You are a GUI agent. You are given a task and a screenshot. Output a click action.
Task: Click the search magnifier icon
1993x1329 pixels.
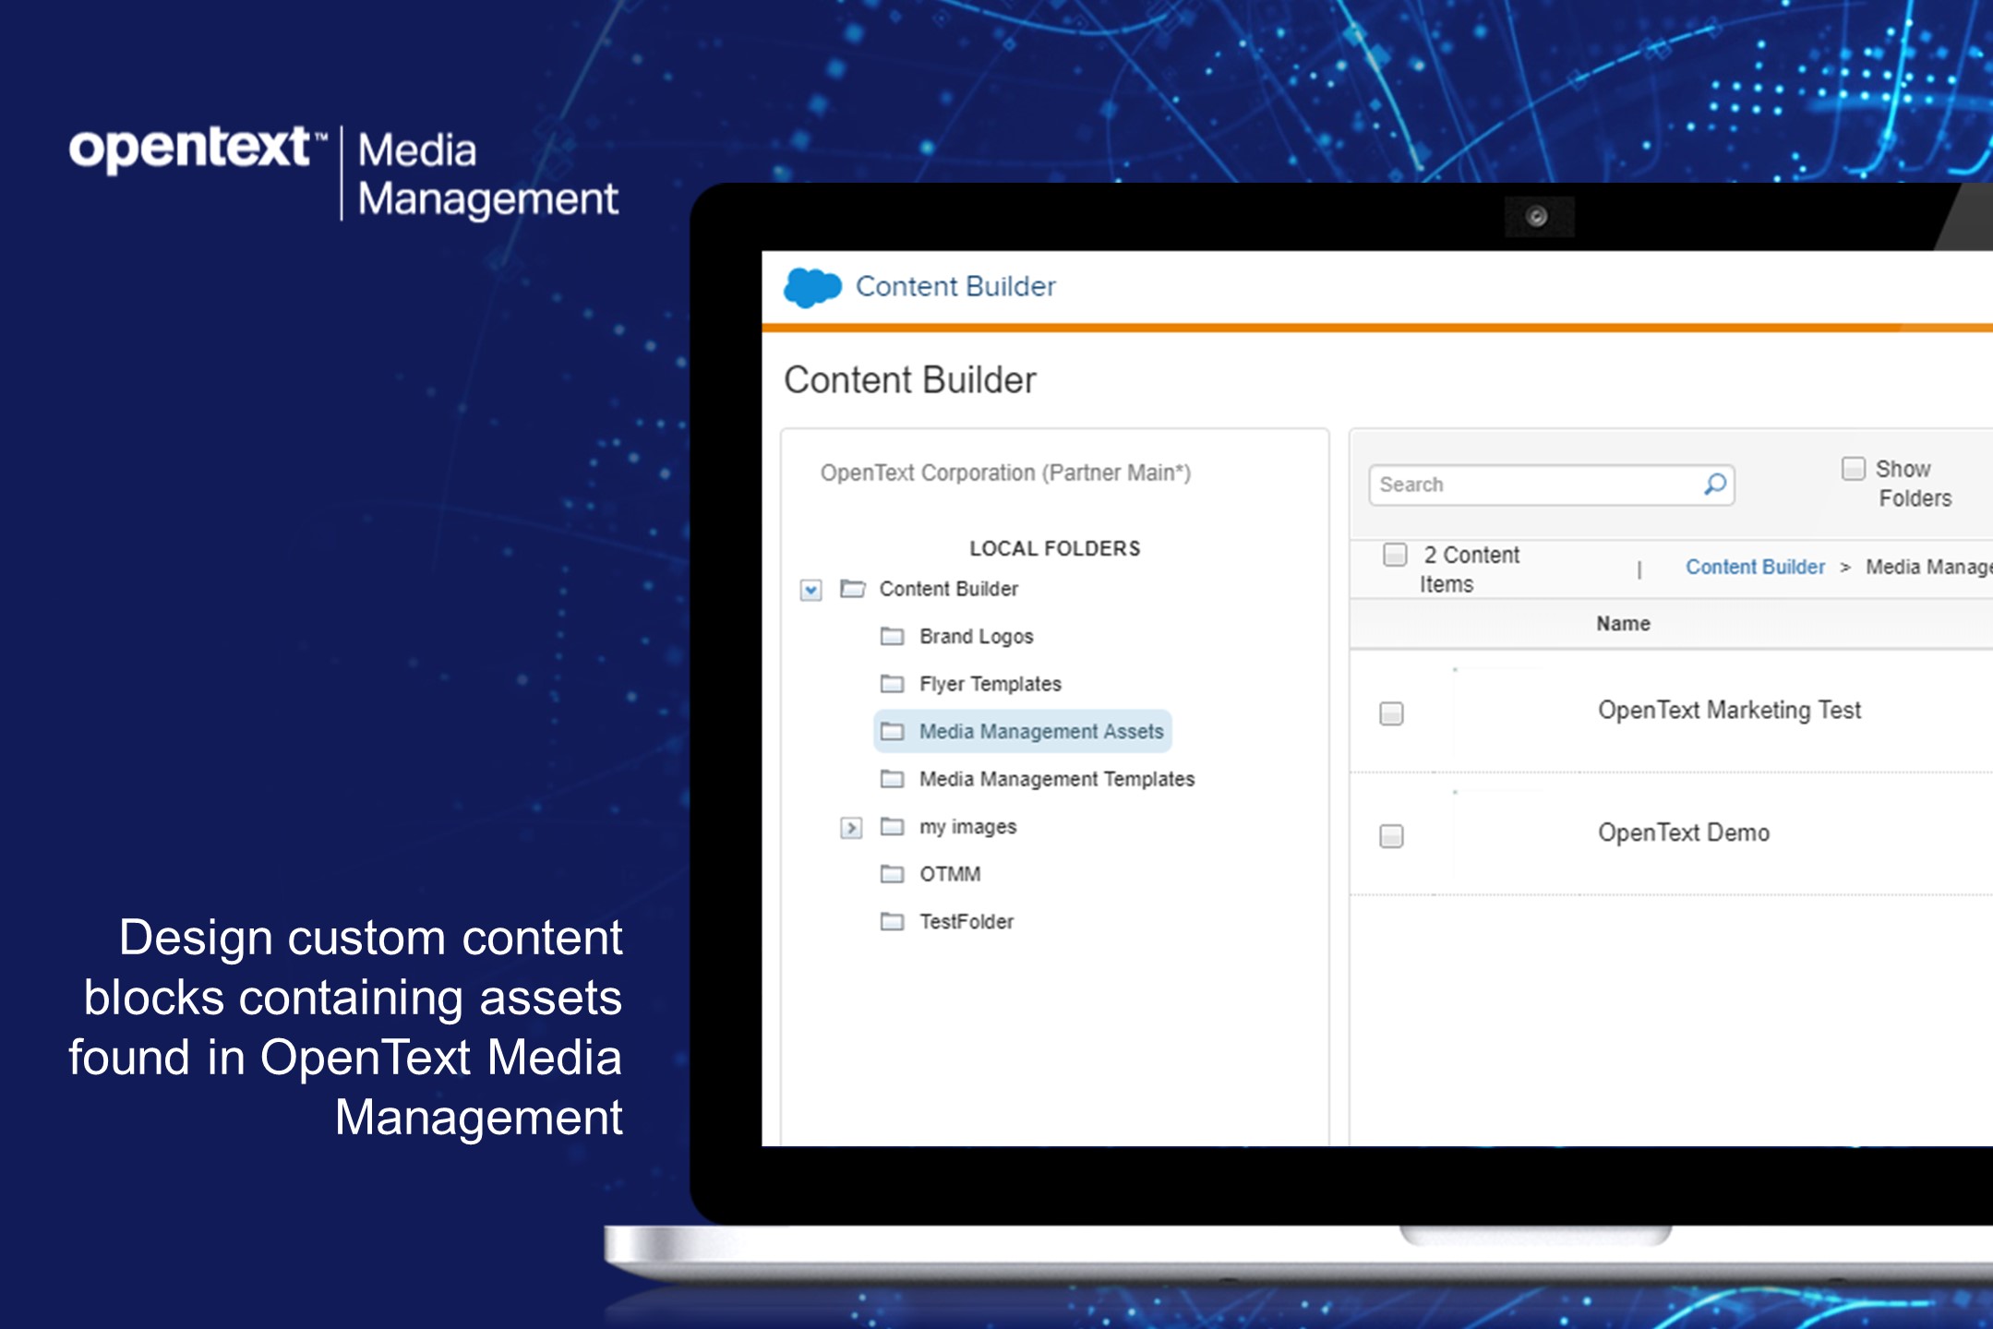coord(1714,484)
